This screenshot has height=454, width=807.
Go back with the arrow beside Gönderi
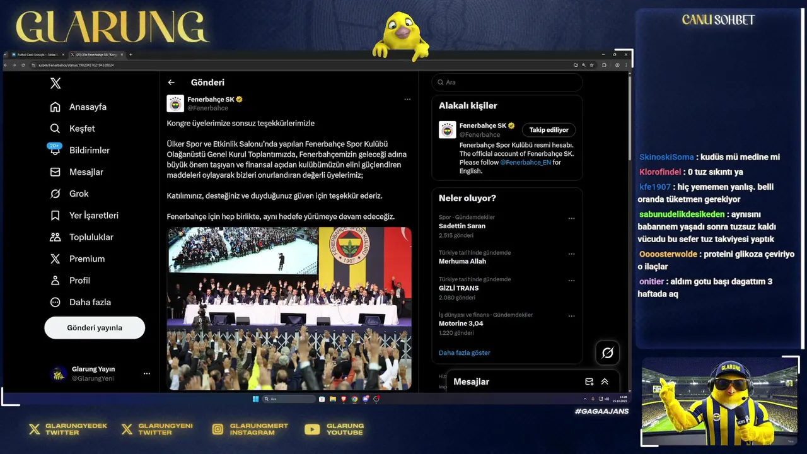(x=171, y=83)
